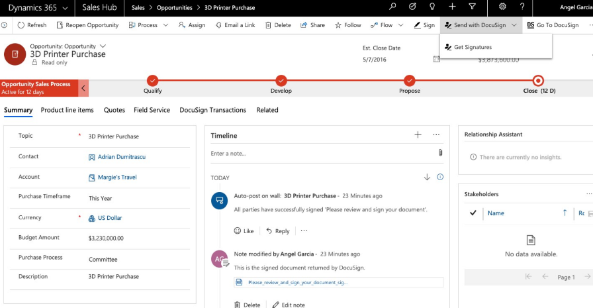
Task: Click the timeline sort arrow icon
Action: (427, 177)
